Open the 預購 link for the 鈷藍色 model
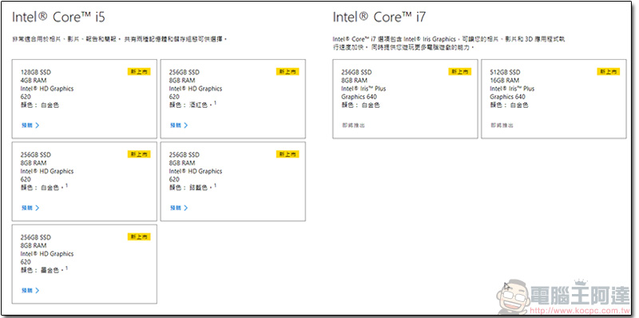The height and width of the screenshot is (318, 639). (179, 208)
